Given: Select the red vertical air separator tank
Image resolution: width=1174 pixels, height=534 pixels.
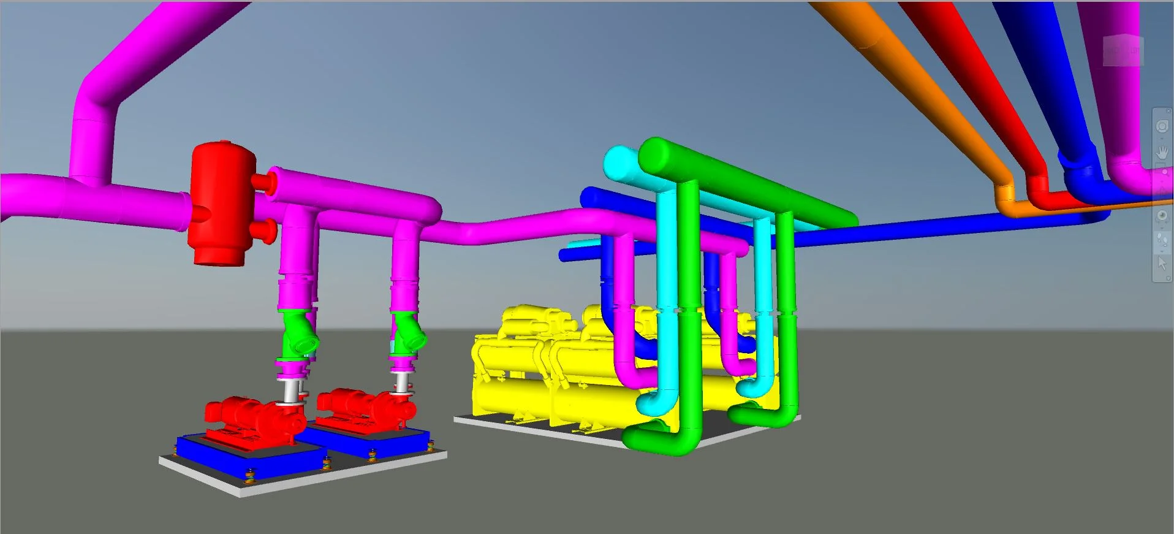Looking at the screenshot, I should tap(222, 204).
